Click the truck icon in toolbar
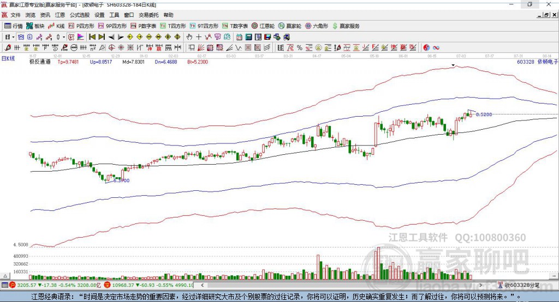Viewport: 559px width, 302px height. [286, 37]
